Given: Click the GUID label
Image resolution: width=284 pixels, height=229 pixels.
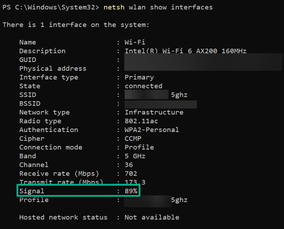Looking at the screenshot, I should coord(28,60).
